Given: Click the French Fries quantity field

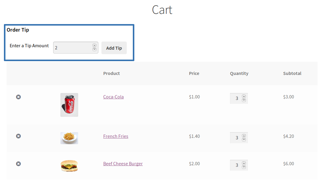Looking at the screenshot, I should click(237, 138).
